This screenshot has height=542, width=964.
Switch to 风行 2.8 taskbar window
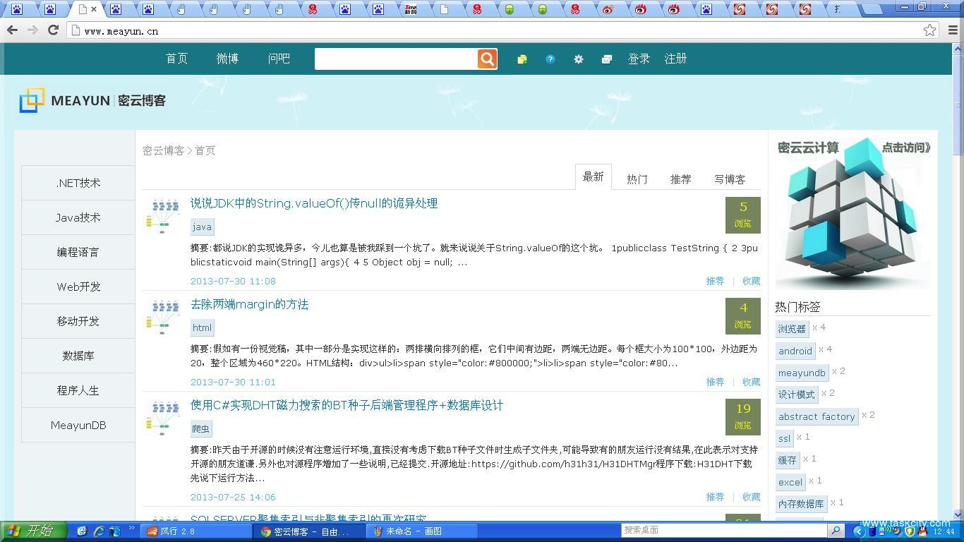click(198, 531)
